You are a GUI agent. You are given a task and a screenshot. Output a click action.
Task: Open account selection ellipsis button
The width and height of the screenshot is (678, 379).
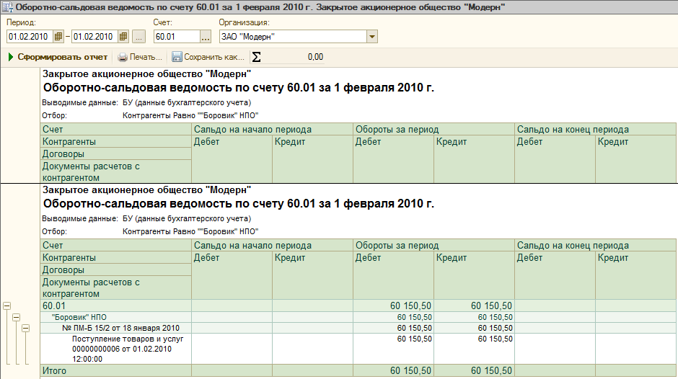(x=206, y=37)
